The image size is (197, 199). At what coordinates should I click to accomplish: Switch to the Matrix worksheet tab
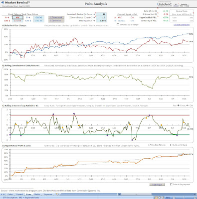coord(37,195)
